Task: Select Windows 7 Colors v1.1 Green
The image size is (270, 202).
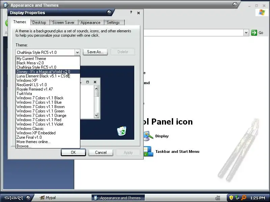Action: pos(48,111)
